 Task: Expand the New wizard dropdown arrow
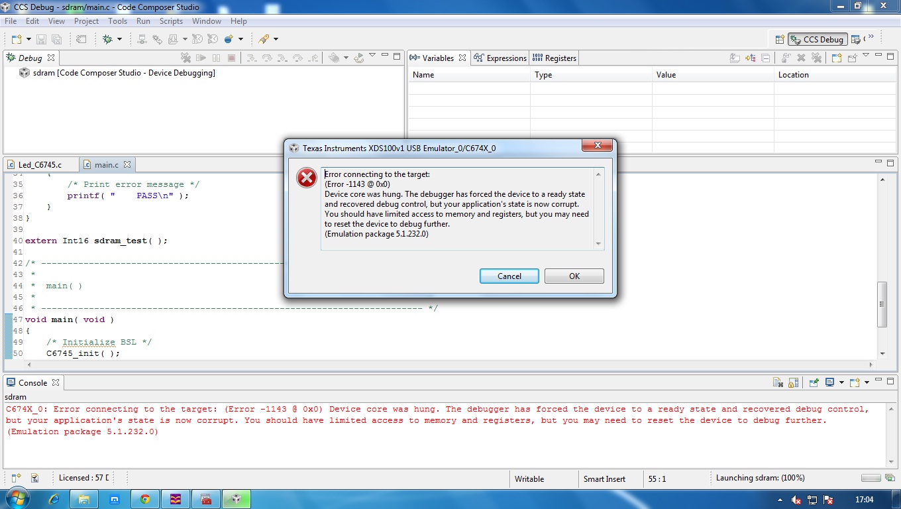tap(28, 39)
